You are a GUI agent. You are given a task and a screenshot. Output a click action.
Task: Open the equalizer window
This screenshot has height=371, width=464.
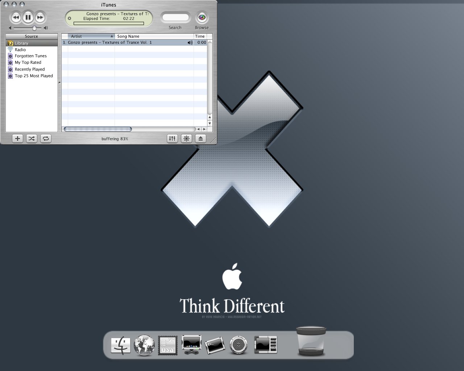point(172,138)
